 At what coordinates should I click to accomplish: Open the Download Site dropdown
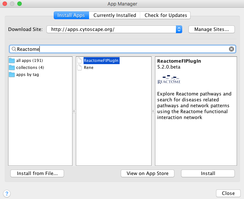pyautogui.click(x=114, y=29)
